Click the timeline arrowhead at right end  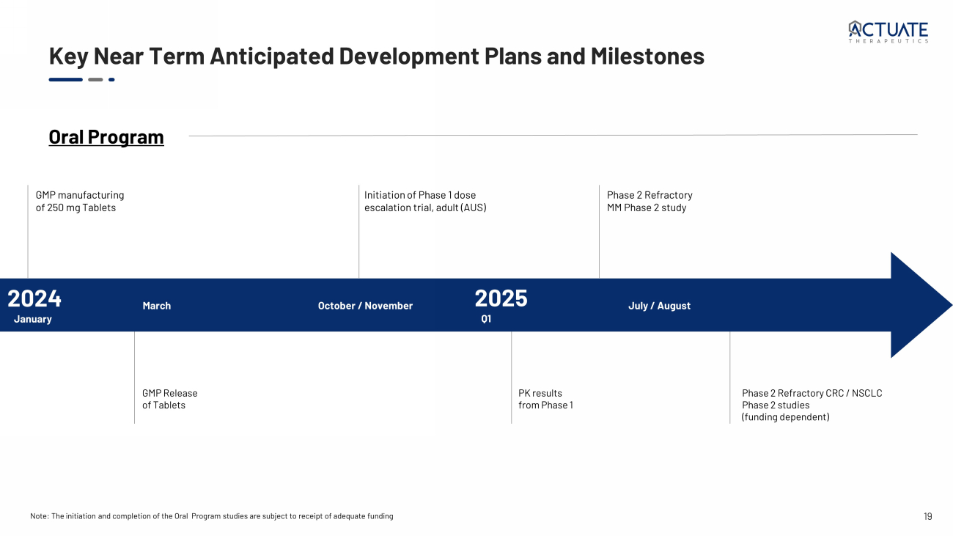coord(919,305)
